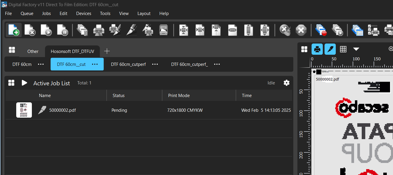The image size is (393, 175).
Task: Switch to the Other tab
Action: [33, 51]
